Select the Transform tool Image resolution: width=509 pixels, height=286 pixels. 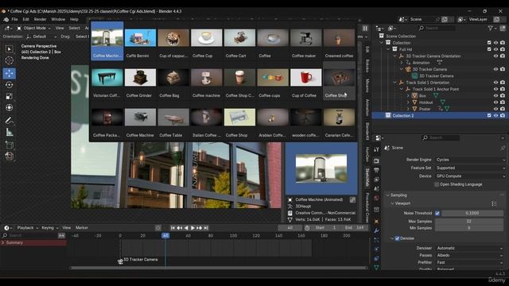(x=10, y=108)
